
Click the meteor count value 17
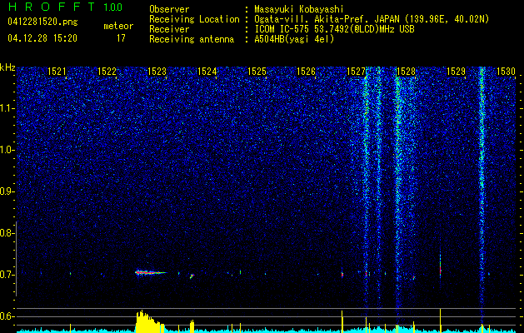pos(121,38)
